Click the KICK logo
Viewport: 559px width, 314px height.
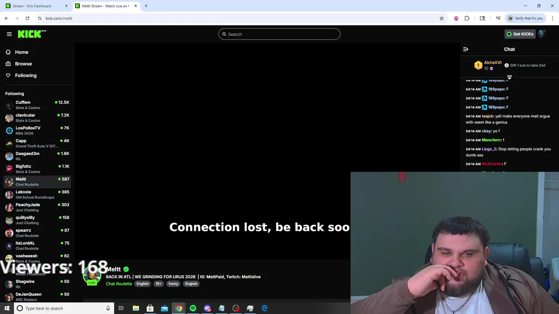click(x=32, y=34)
